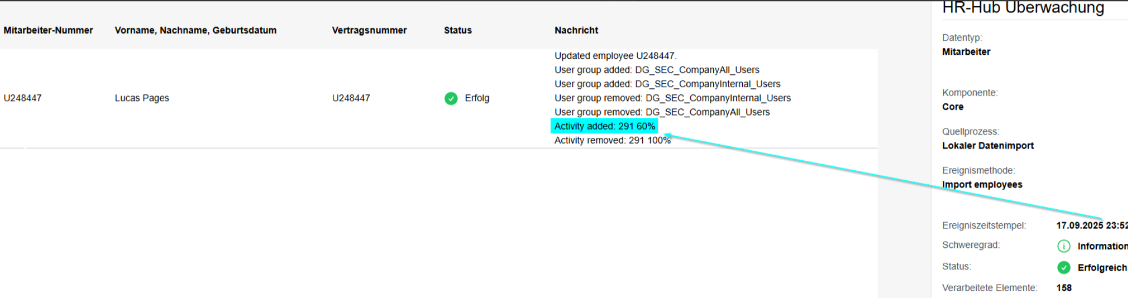Click 'User group added: DG_SEC_CompanyAll_Users' line
This screenshot has width=1128, height=298.
pyautogui.click(x=657, y=70)
